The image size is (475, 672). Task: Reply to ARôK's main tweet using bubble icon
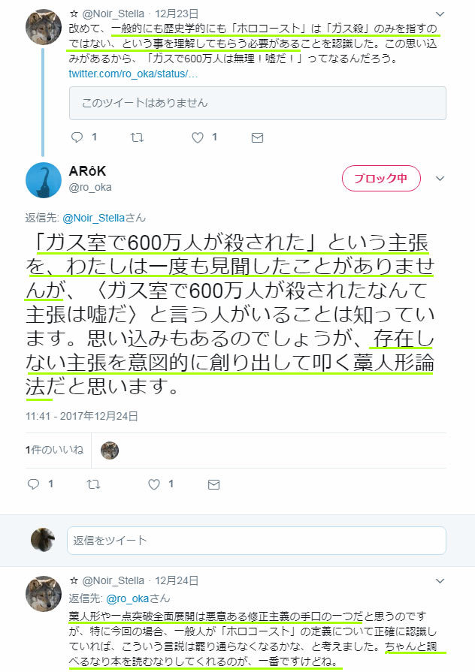pos(34,484)
